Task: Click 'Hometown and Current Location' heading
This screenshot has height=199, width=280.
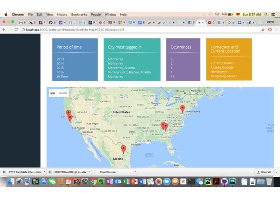Action: pyautogui.click(x=225, y=49)
